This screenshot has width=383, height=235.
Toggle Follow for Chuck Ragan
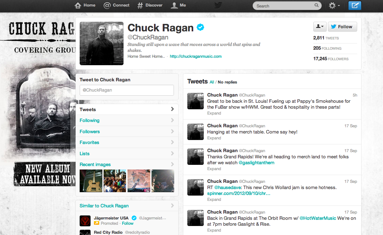pyautogui.click(x=342, y=27)
